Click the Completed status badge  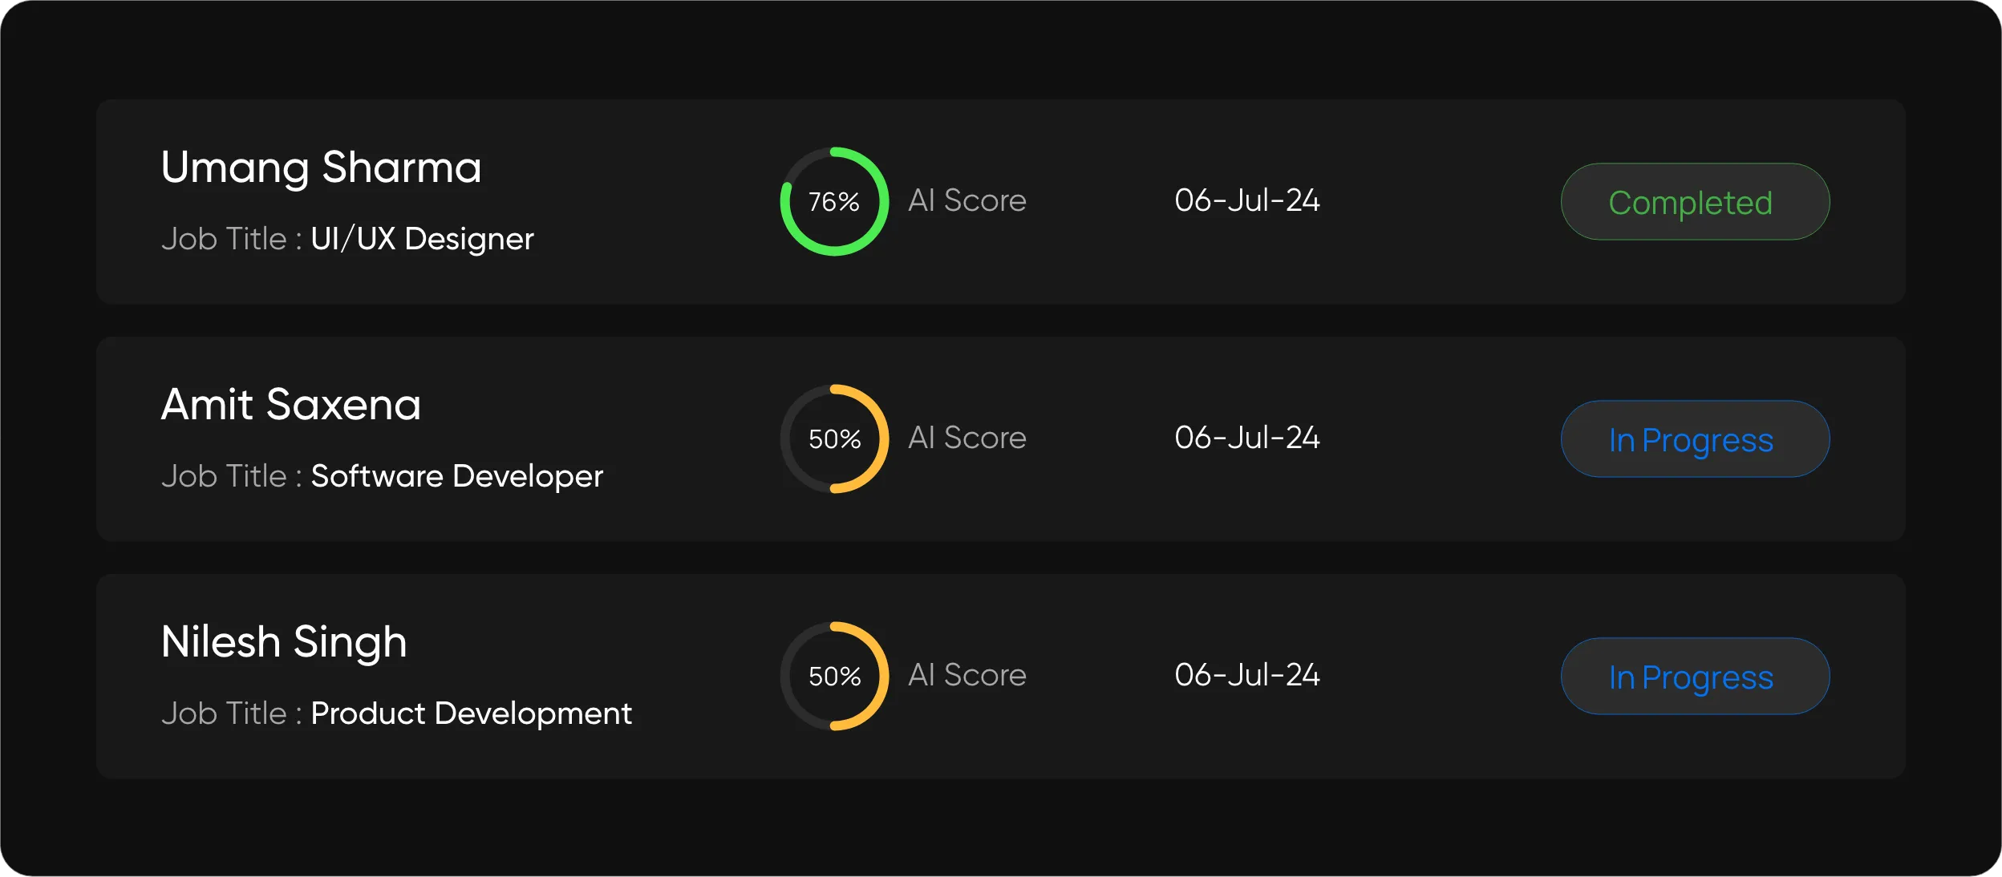[1695, 202]
